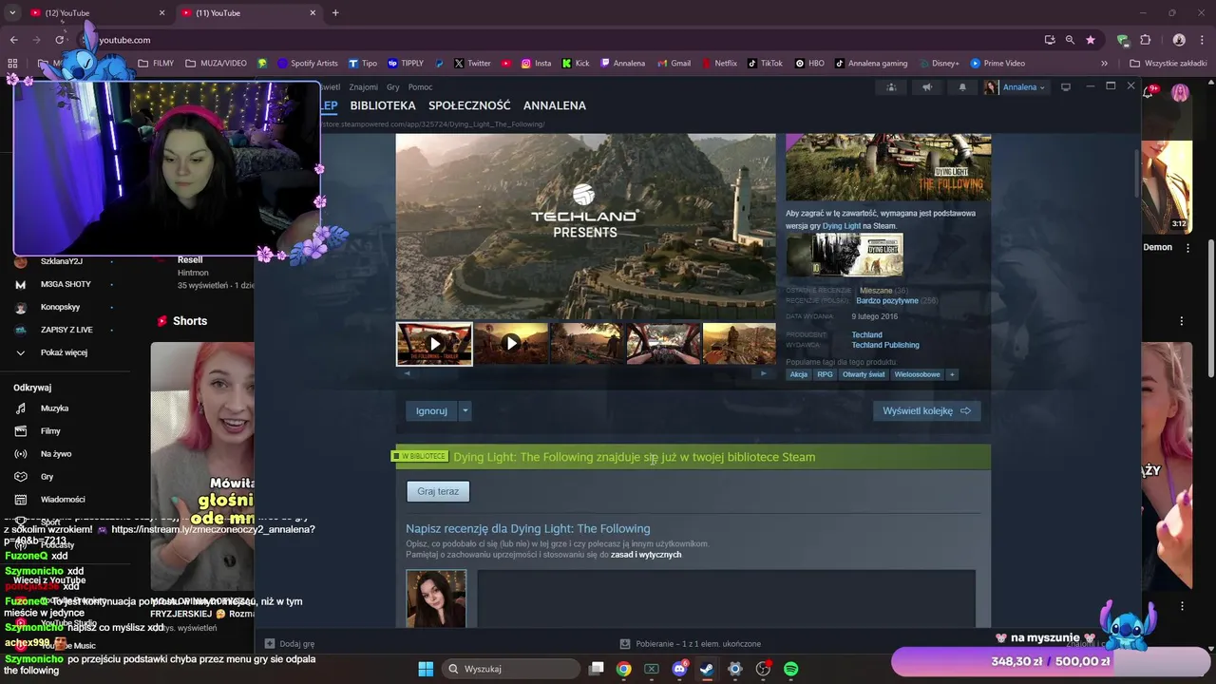
Task: Open Bardzo pozytywne reviews link
Action: [x=886, y=301]
